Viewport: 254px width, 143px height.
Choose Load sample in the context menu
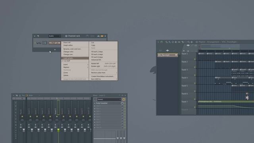pyautogui.click(x=75, y=58)
